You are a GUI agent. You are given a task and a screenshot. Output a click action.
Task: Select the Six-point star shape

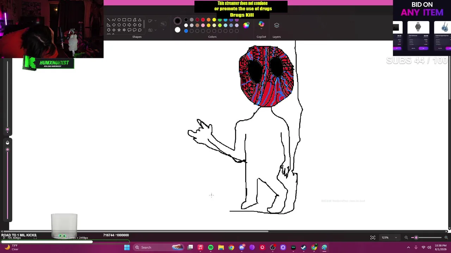(124, 30)
